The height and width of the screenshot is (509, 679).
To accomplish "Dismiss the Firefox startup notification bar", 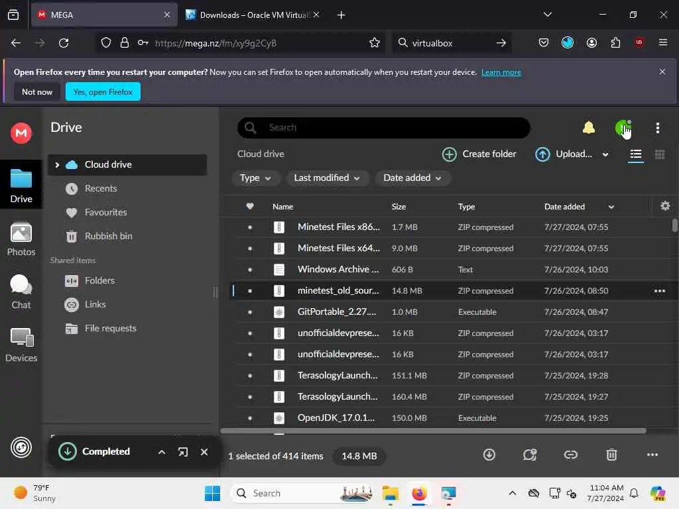I will pyautogui.click(x=662, y=72).
